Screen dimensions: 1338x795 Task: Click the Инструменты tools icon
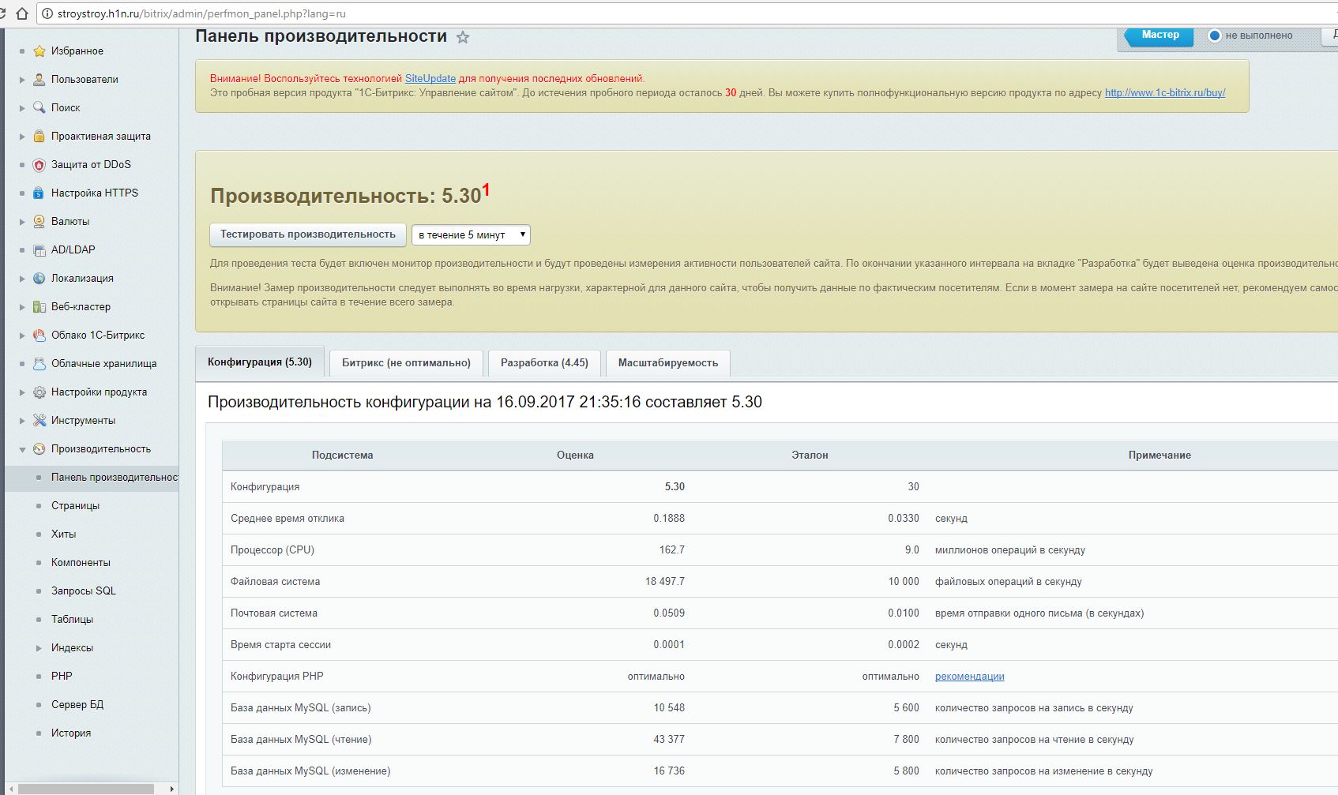click(39, 421)
